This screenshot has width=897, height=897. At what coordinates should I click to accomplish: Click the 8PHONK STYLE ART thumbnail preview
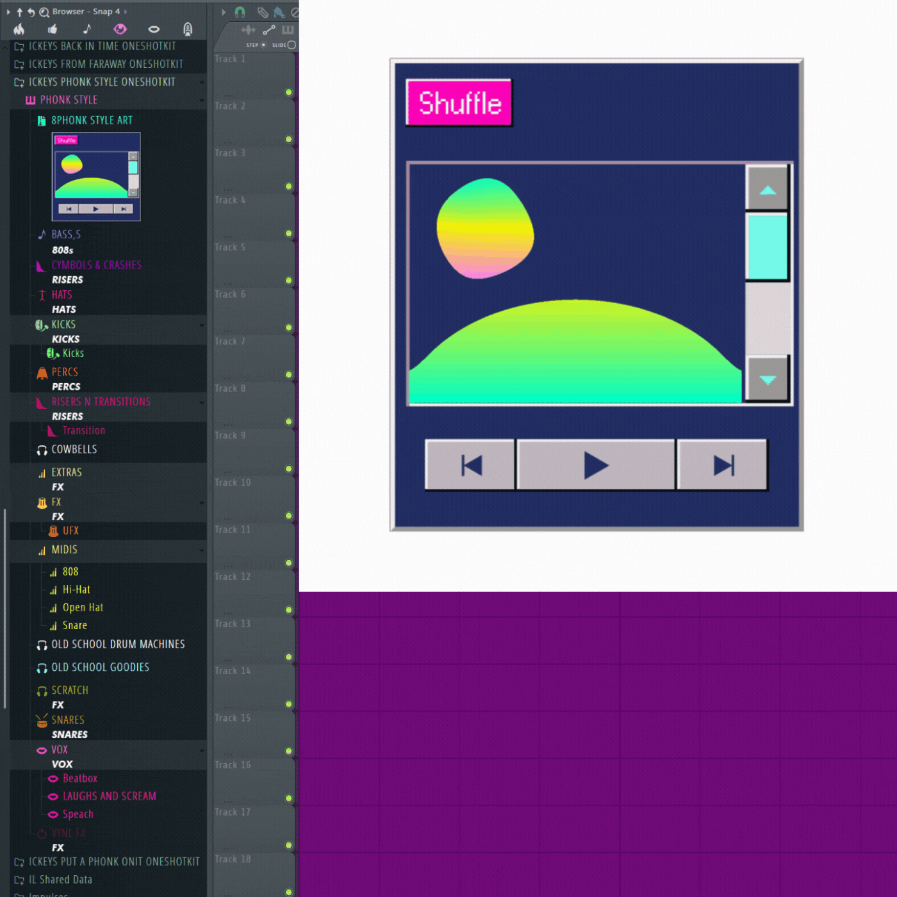click(96, 177)
